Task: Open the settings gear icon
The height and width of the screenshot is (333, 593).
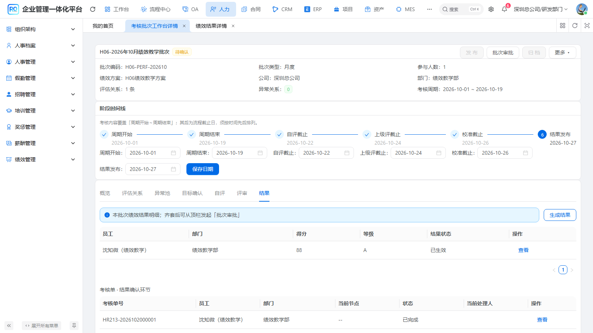Action: (x=491, y=9)
